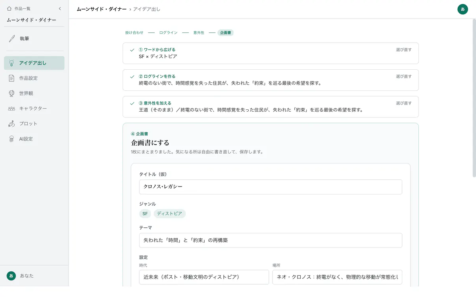Image resolution: width=476 pixels, height=297 pixels.
Task: Click the AI設定 icon
Action: coord(12,139)
